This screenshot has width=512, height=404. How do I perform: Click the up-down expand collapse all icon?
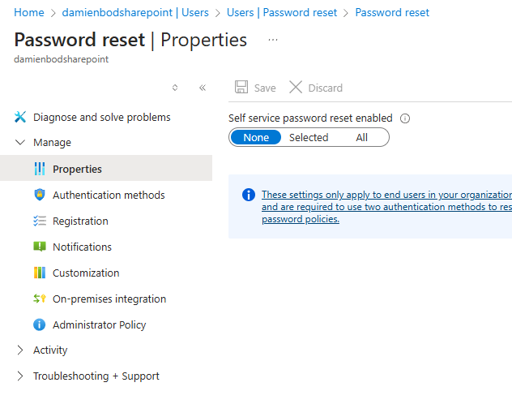coord(175,88)
